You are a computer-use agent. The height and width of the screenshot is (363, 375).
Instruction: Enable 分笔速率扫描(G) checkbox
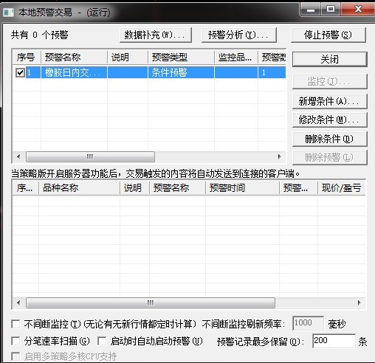(x=16, y=341)
